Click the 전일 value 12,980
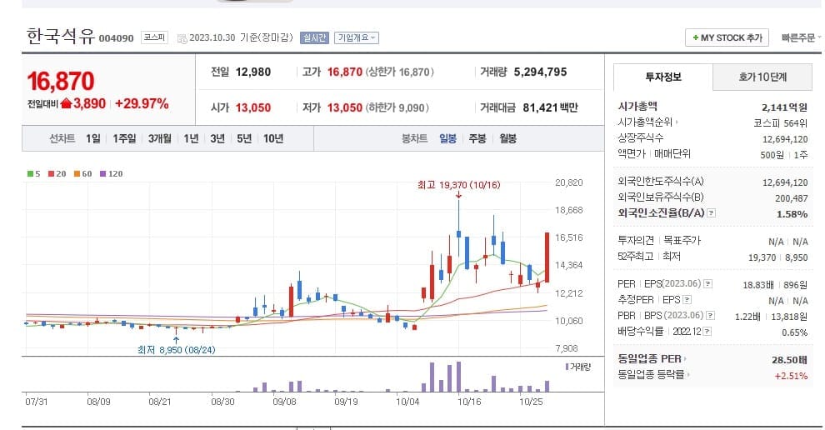This screenshot has height=430, width=825. (x=253, y=72)
